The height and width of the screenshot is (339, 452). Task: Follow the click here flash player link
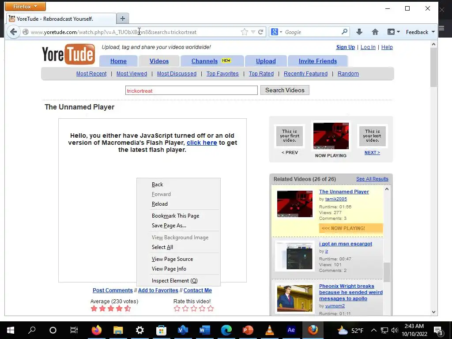(202, 143)
